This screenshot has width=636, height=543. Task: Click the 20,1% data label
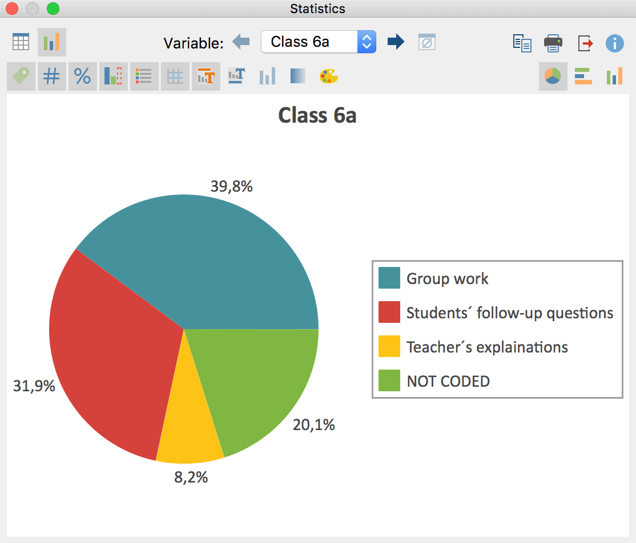coord(314,425)
